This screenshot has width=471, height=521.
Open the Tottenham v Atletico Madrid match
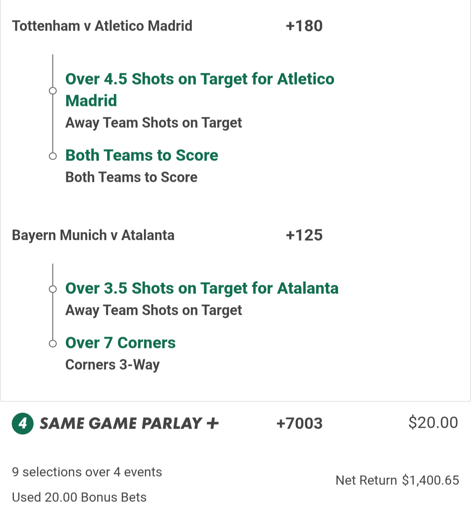pos(102,26)
